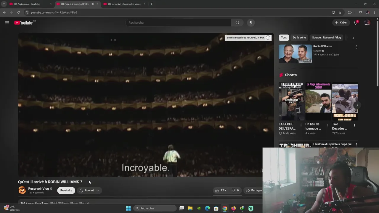
Task: Go to the YouTube home logo
Action: [23, 23]
